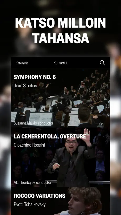Click the ROCOCO VARIATIONS title
The image size is (121, 215).
[39, 196]
